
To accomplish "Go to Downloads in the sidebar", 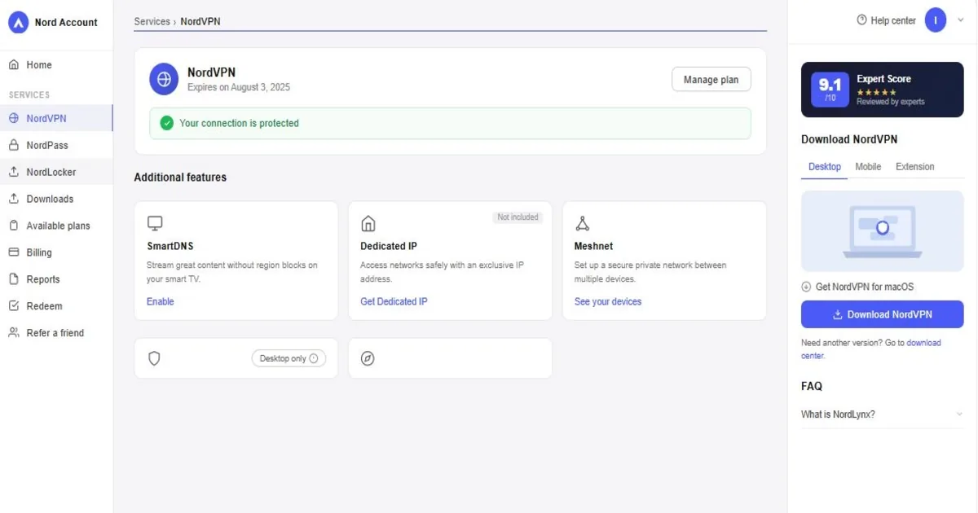I will pyautogui.click(x=56, y=199).
